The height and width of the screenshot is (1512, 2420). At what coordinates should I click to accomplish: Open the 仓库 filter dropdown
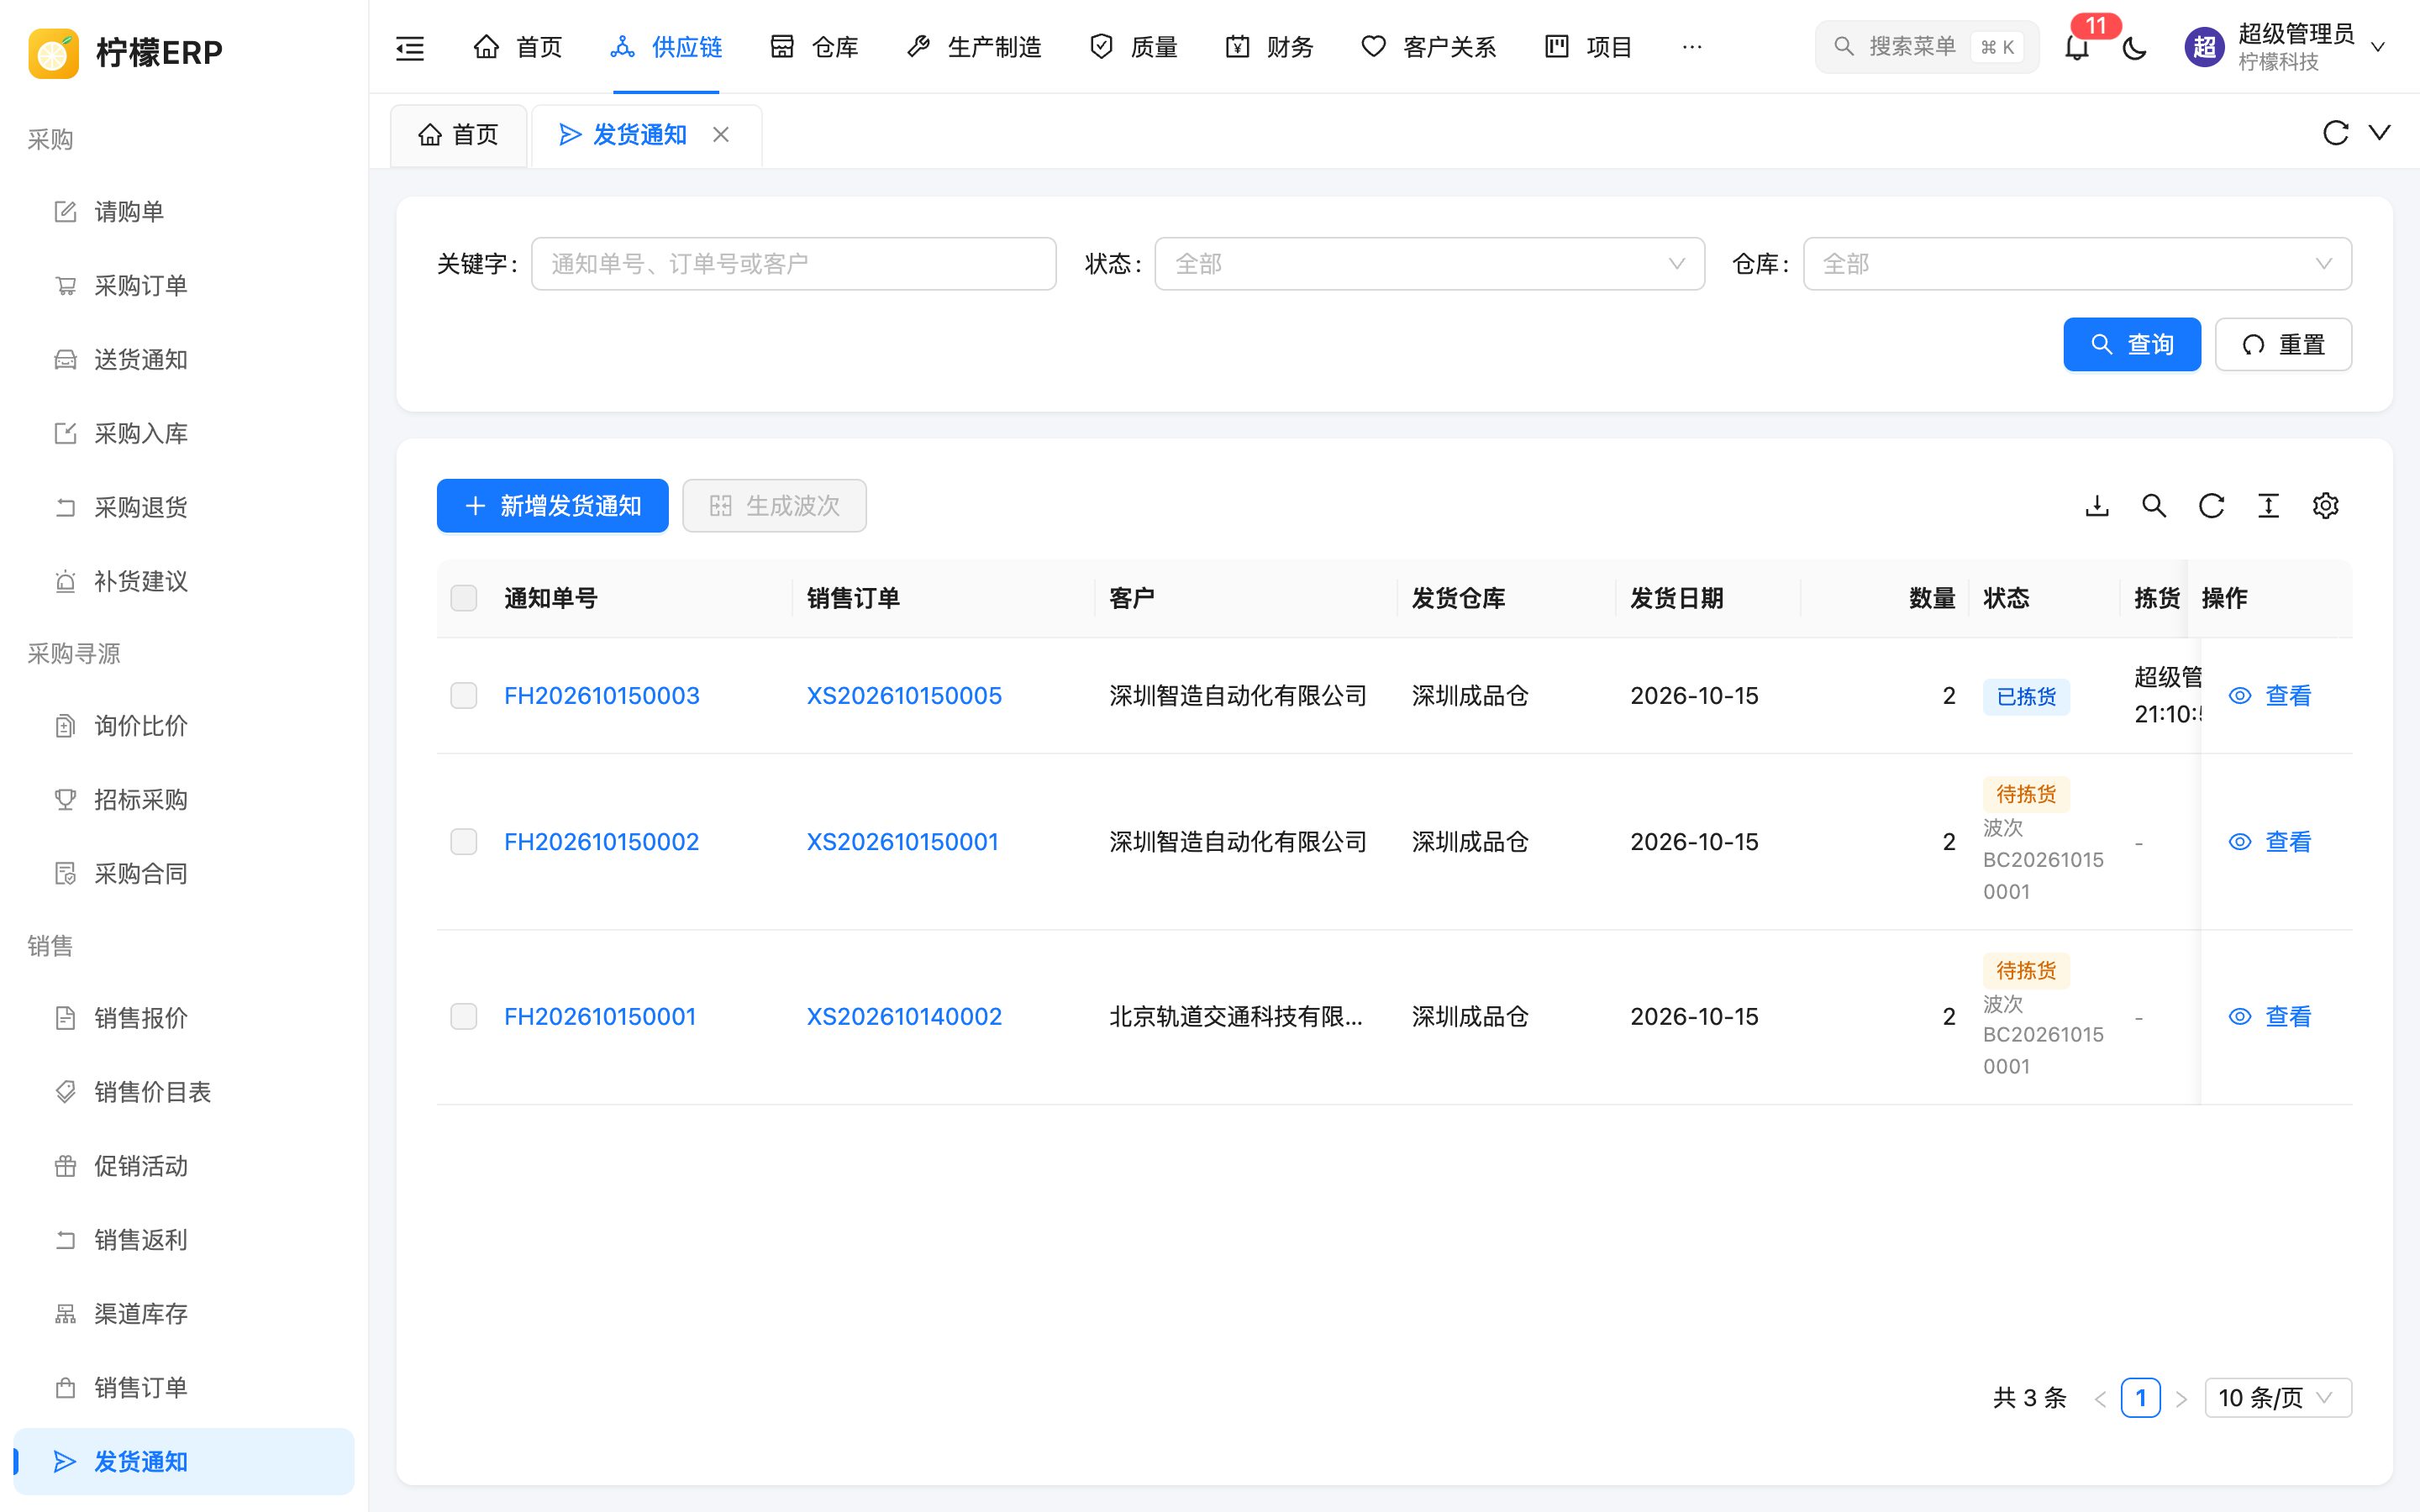(x=2077, y=264)
